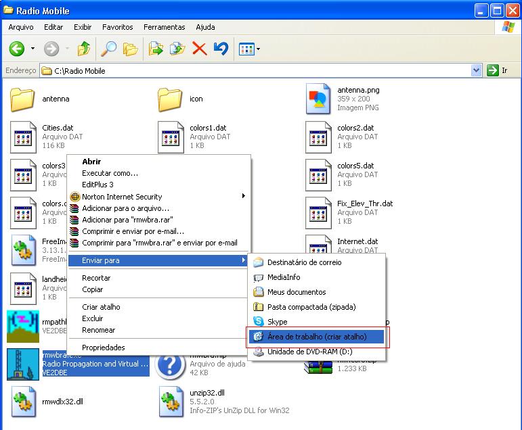Send to Área de trabalho (criar atalho)
The height and width of the screenshot is (430, 522).
(317, 337)
